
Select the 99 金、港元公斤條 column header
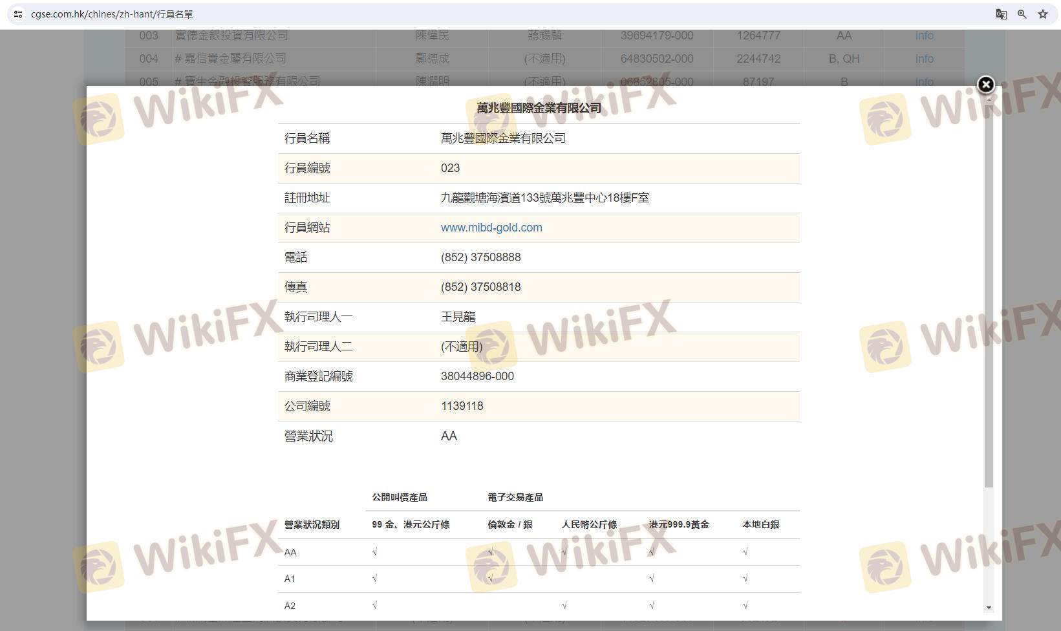(x=411, y=525)
